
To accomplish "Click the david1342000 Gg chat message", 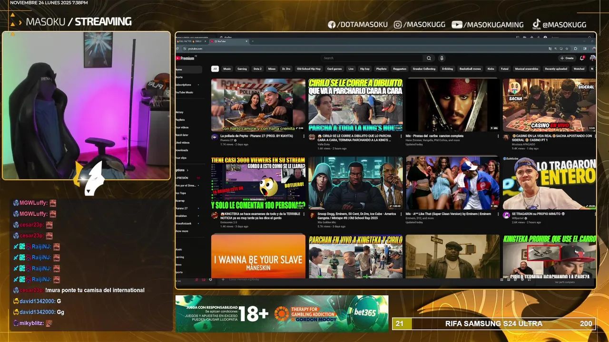I will pos(39,312).
